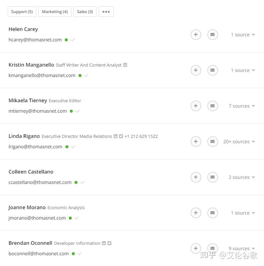264x266 pixels.
Task: Filter by Support (5) department
Action: pos(22,12)
